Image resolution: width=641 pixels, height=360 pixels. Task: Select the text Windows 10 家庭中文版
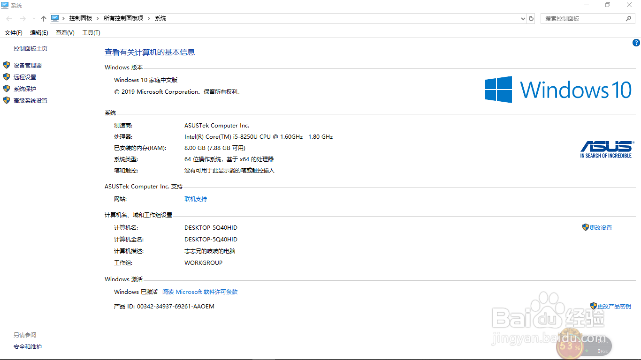point(146,80)
